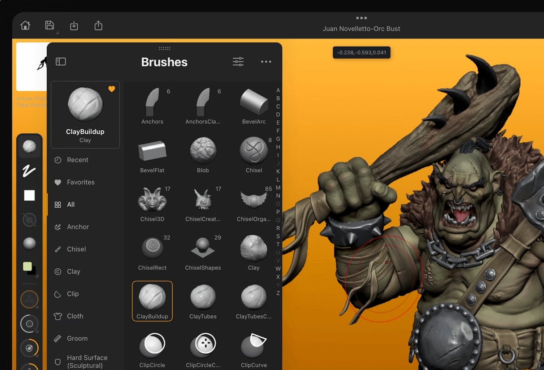Open the stroke type icon in toolbar
Viewport: 544px width, 370px height.
[29, 171]
